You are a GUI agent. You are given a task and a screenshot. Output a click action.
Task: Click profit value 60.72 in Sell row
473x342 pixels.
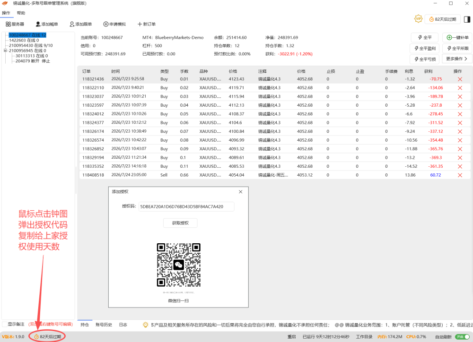[x=436, y=175]
